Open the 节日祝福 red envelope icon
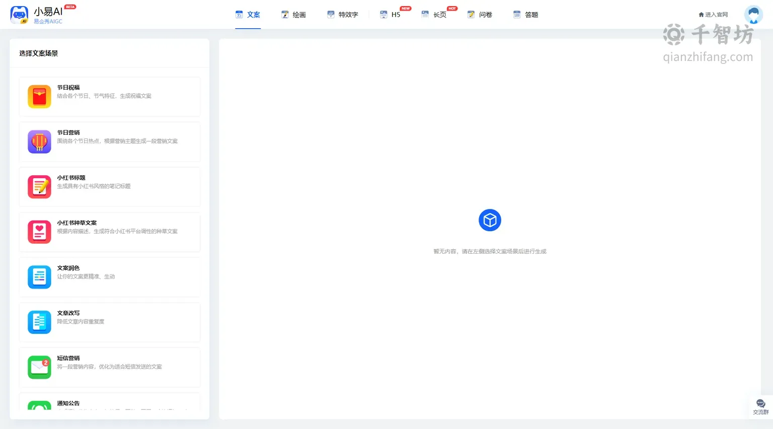Screen dimensions: 773x429 [x=39, y=97]
